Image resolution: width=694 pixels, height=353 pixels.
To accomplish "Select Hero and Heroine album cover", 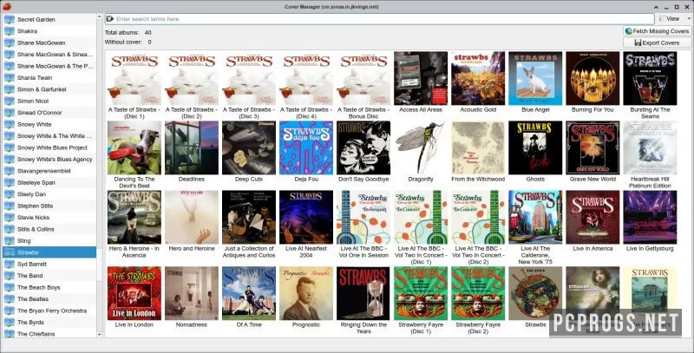I will pos(192,217).
